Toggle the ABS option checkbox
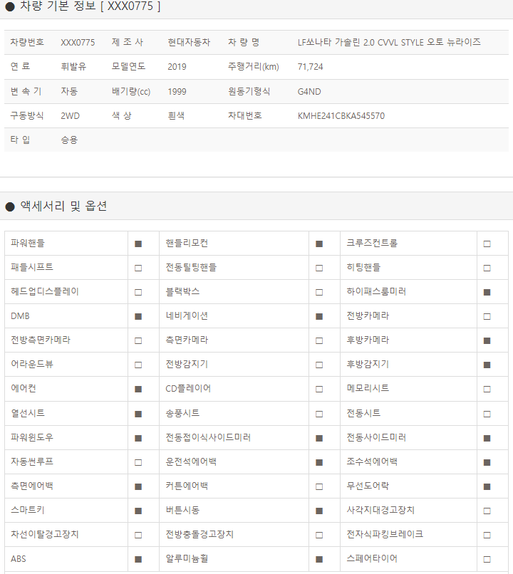Viewport: 513px width, 574px height. [x=138, y=559]
